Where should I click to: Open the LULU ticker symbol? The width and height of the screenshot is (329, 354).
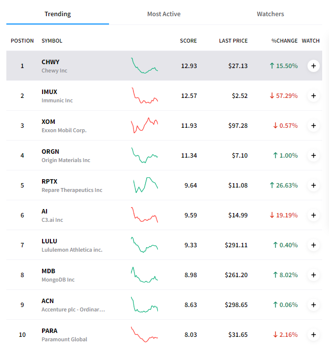pos(49,241)
